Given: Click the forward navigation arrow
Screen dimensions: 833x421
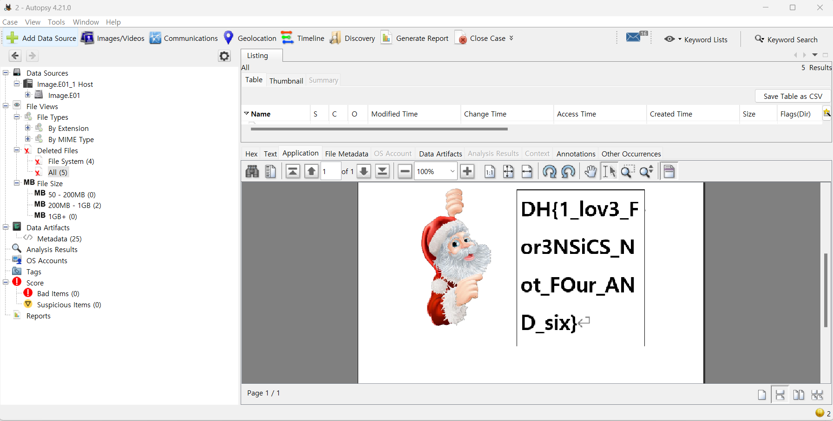Looking at the screenshot, I should pyautogui.click(x=32, y=56).
